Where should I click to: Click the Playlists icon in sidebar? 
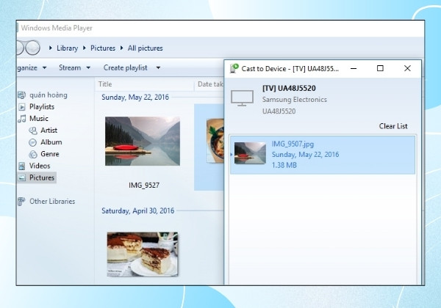click(21, 107)
